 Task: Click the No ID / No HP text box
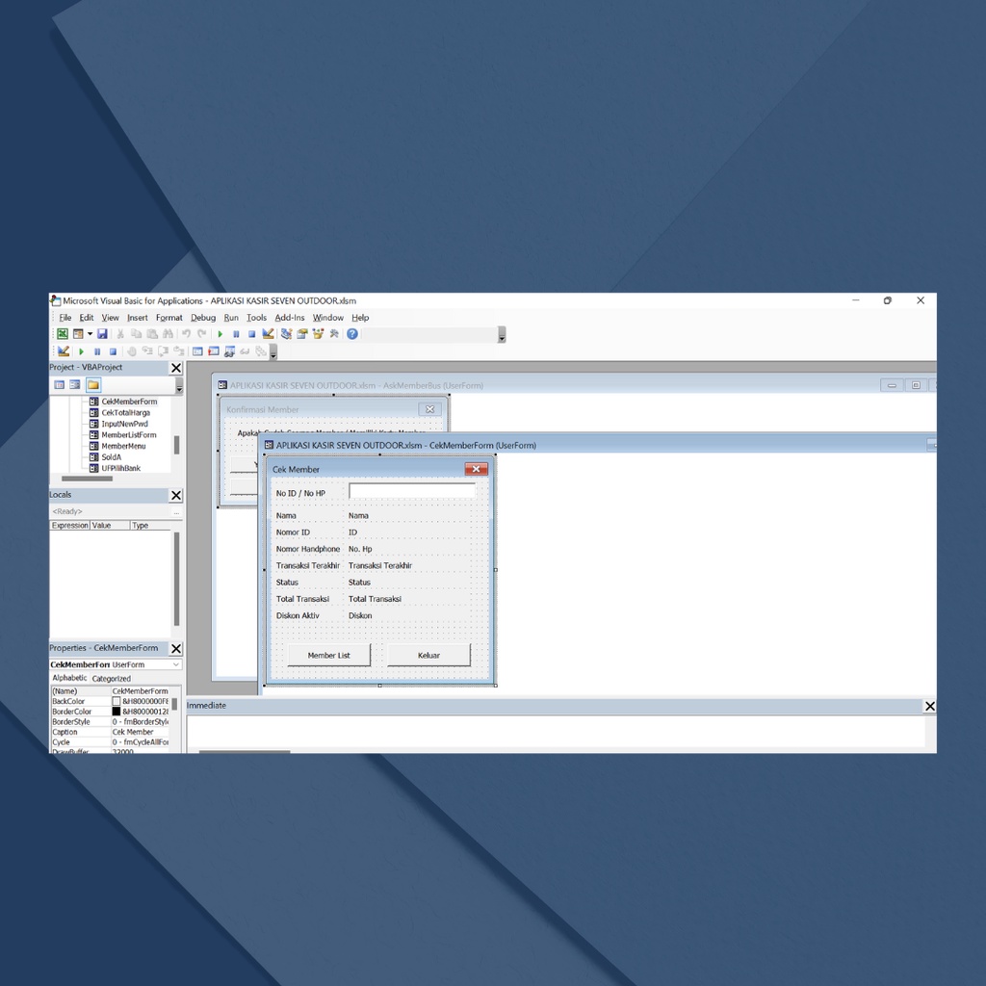coord(412,491)
